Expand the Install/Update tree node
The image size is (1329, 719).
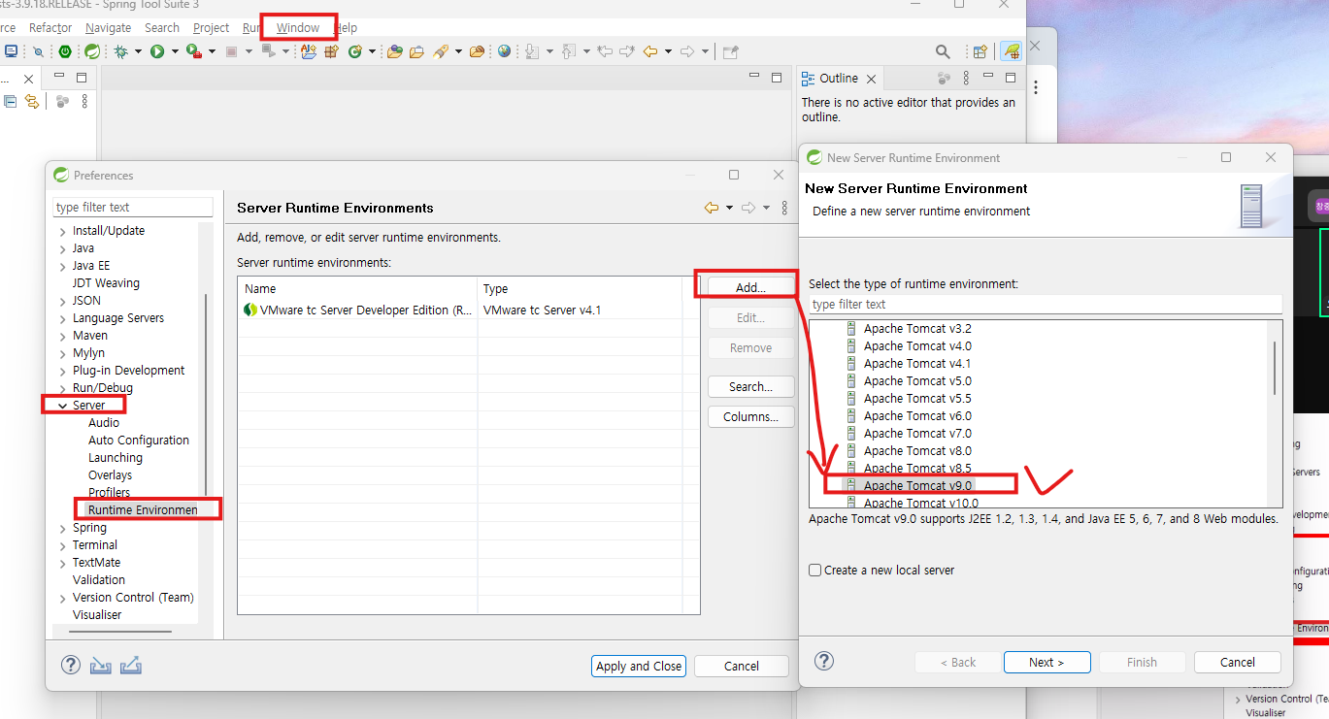tap(63, 231)
